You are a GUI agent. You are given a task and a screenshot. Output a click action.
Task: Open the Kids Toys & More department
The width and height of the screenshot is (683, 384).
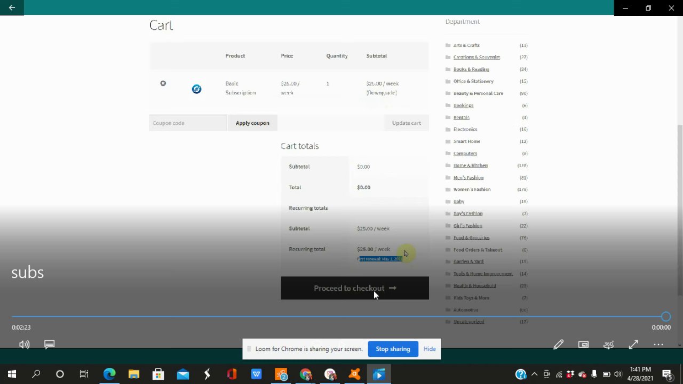pos(471,298)
